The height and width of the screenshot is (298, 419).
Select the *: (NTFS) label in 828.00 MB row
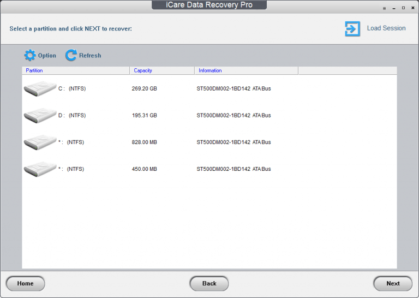point(71,142)
